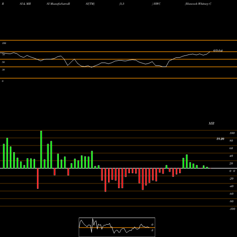The width and height of the screenshot is (237, 237).
Task: Click the RSI value label 69.64
Action: [218, 51]
